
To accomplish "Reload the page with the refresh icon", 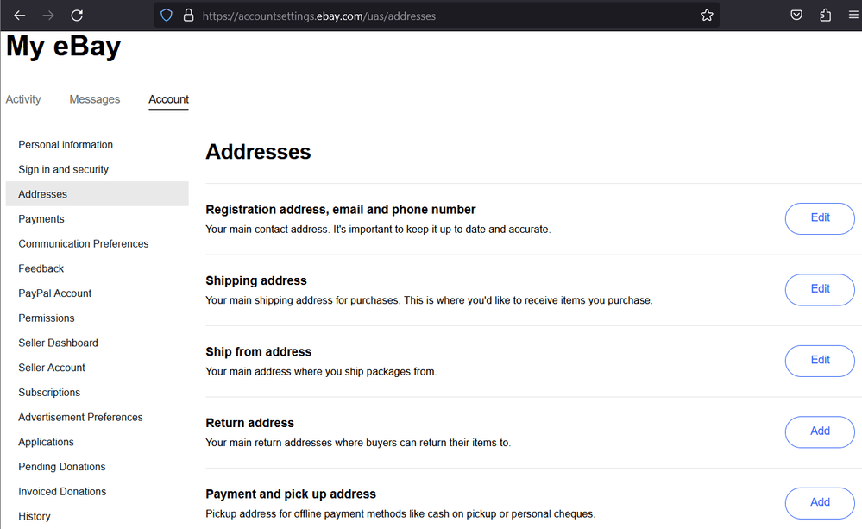I will pyautogui.click(x=77, y=16).
